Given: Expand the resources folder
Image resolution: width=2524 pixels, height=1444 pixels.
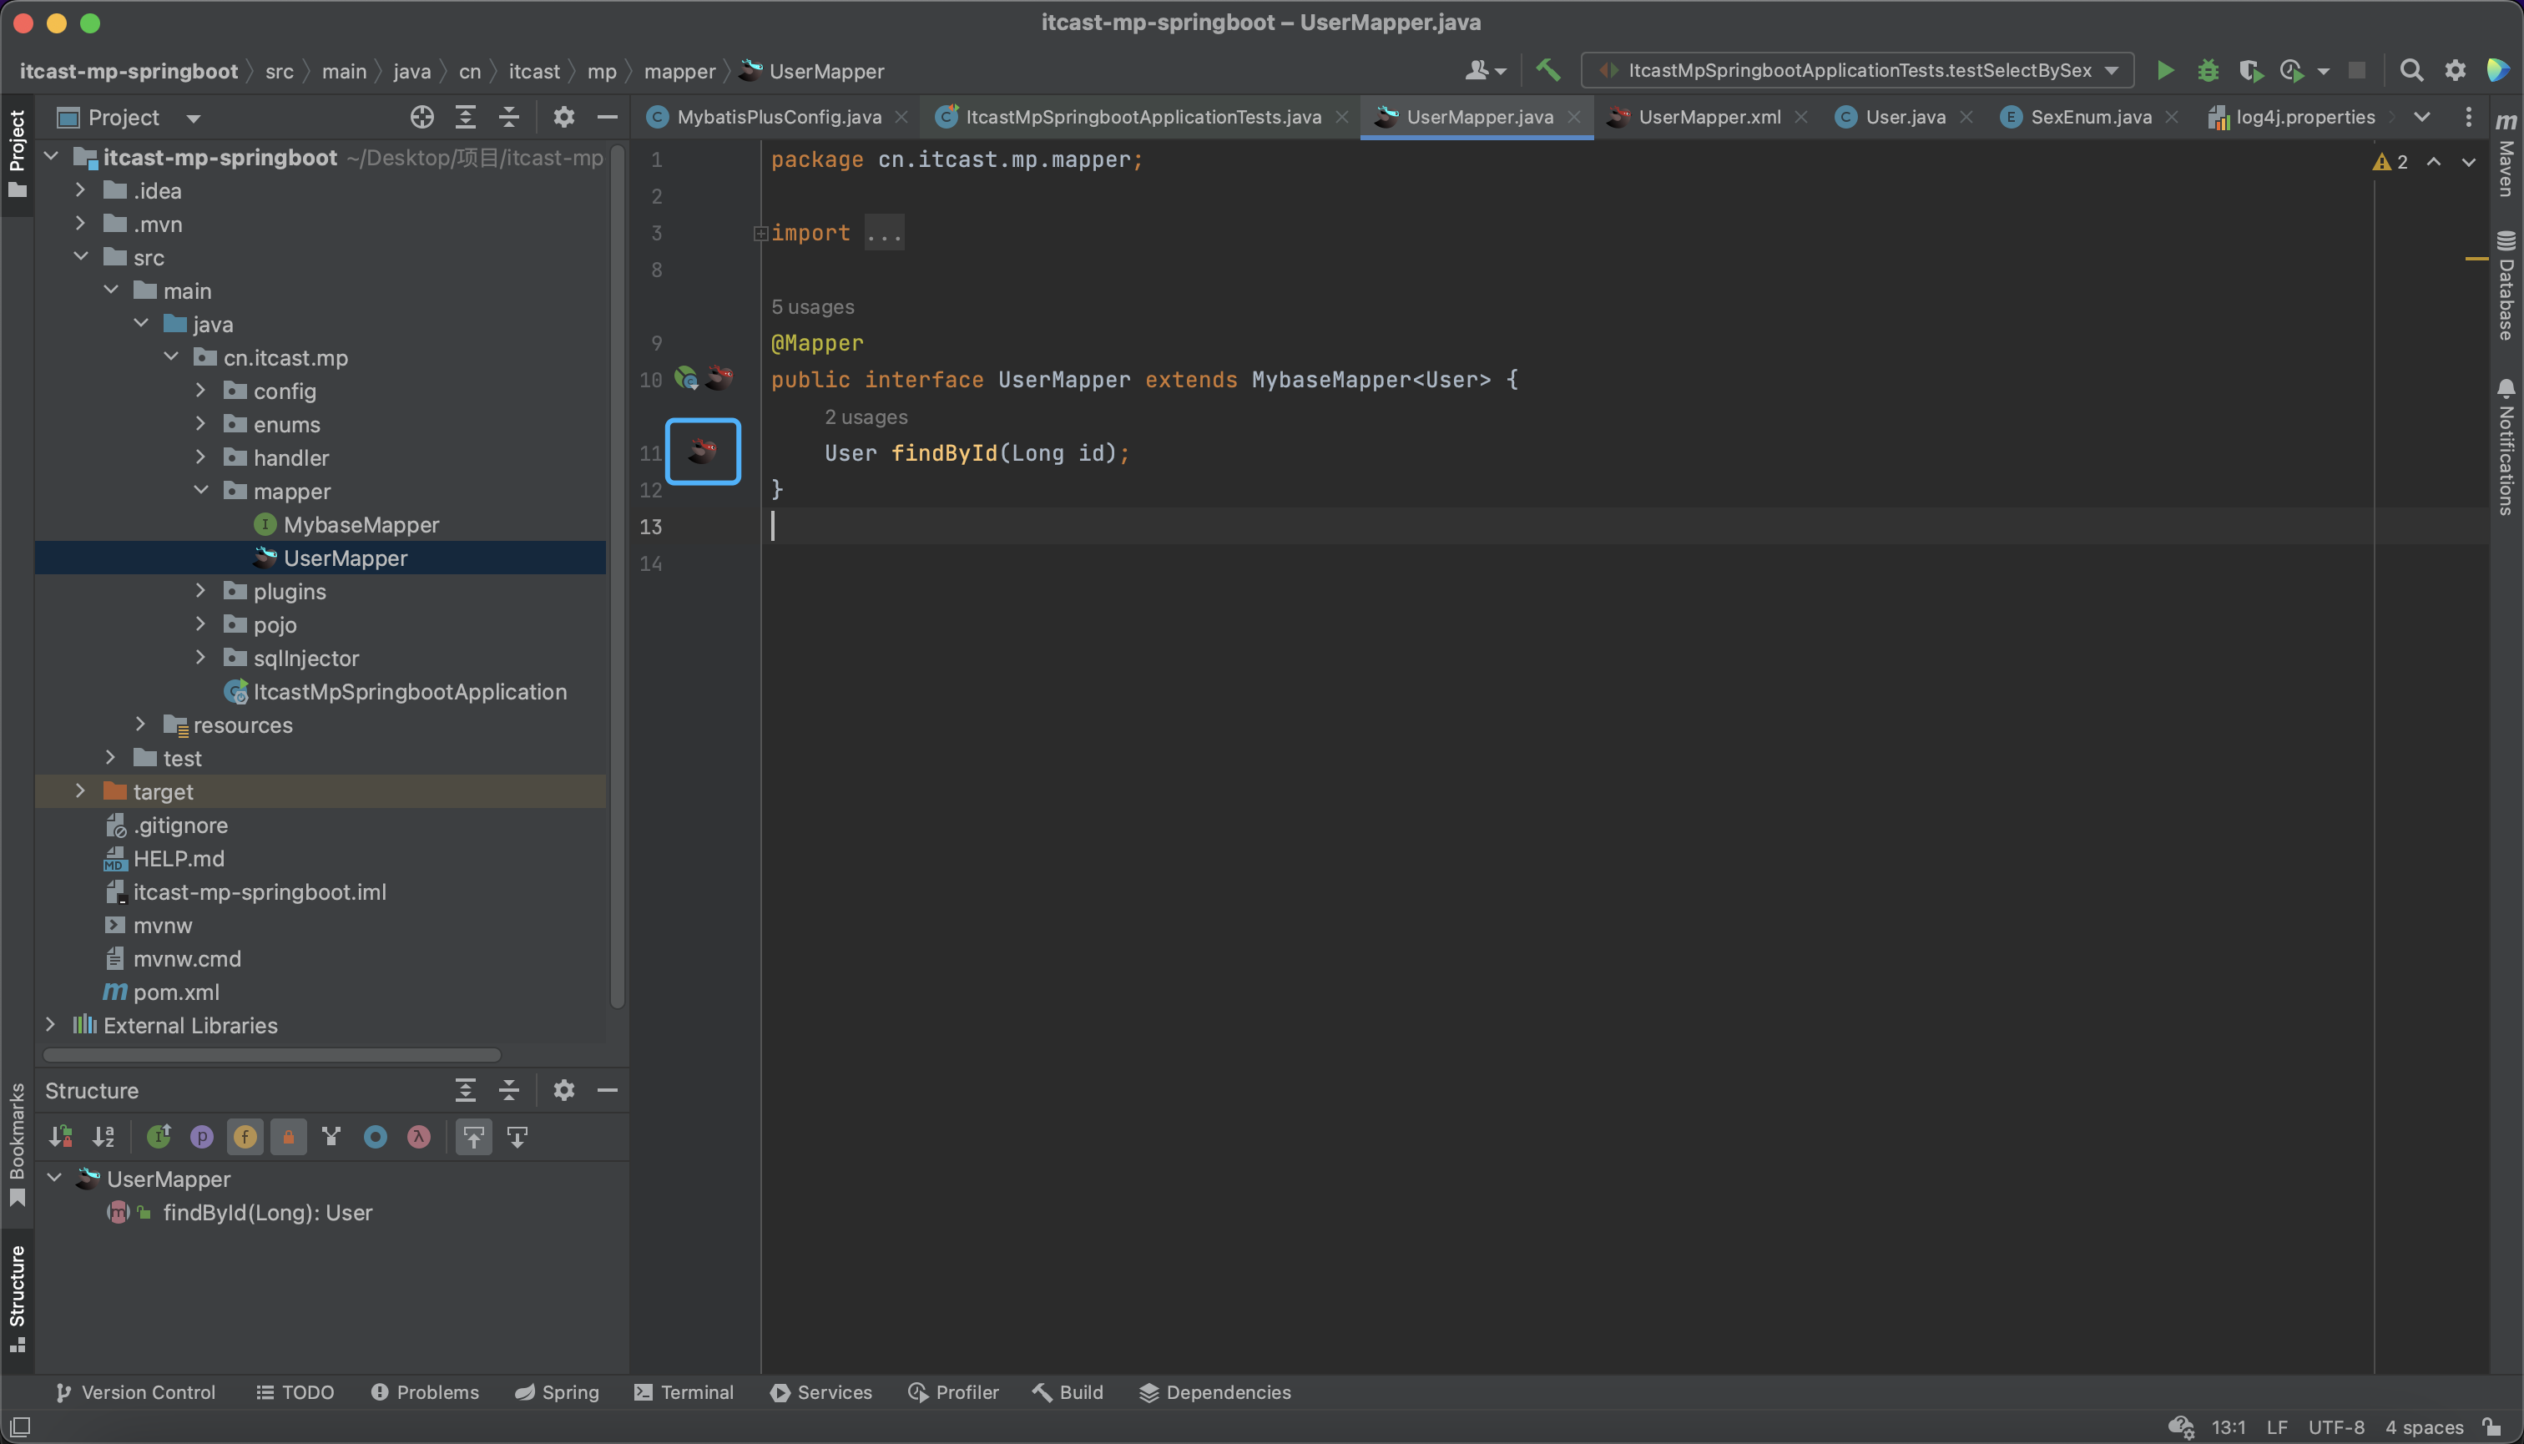Looking at the screenshot, I should [x=140, y=725].
